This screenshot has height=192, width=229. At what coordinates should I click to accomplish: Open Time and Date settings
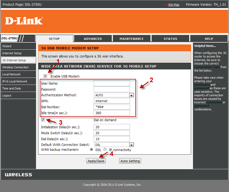tap(18, 88)
